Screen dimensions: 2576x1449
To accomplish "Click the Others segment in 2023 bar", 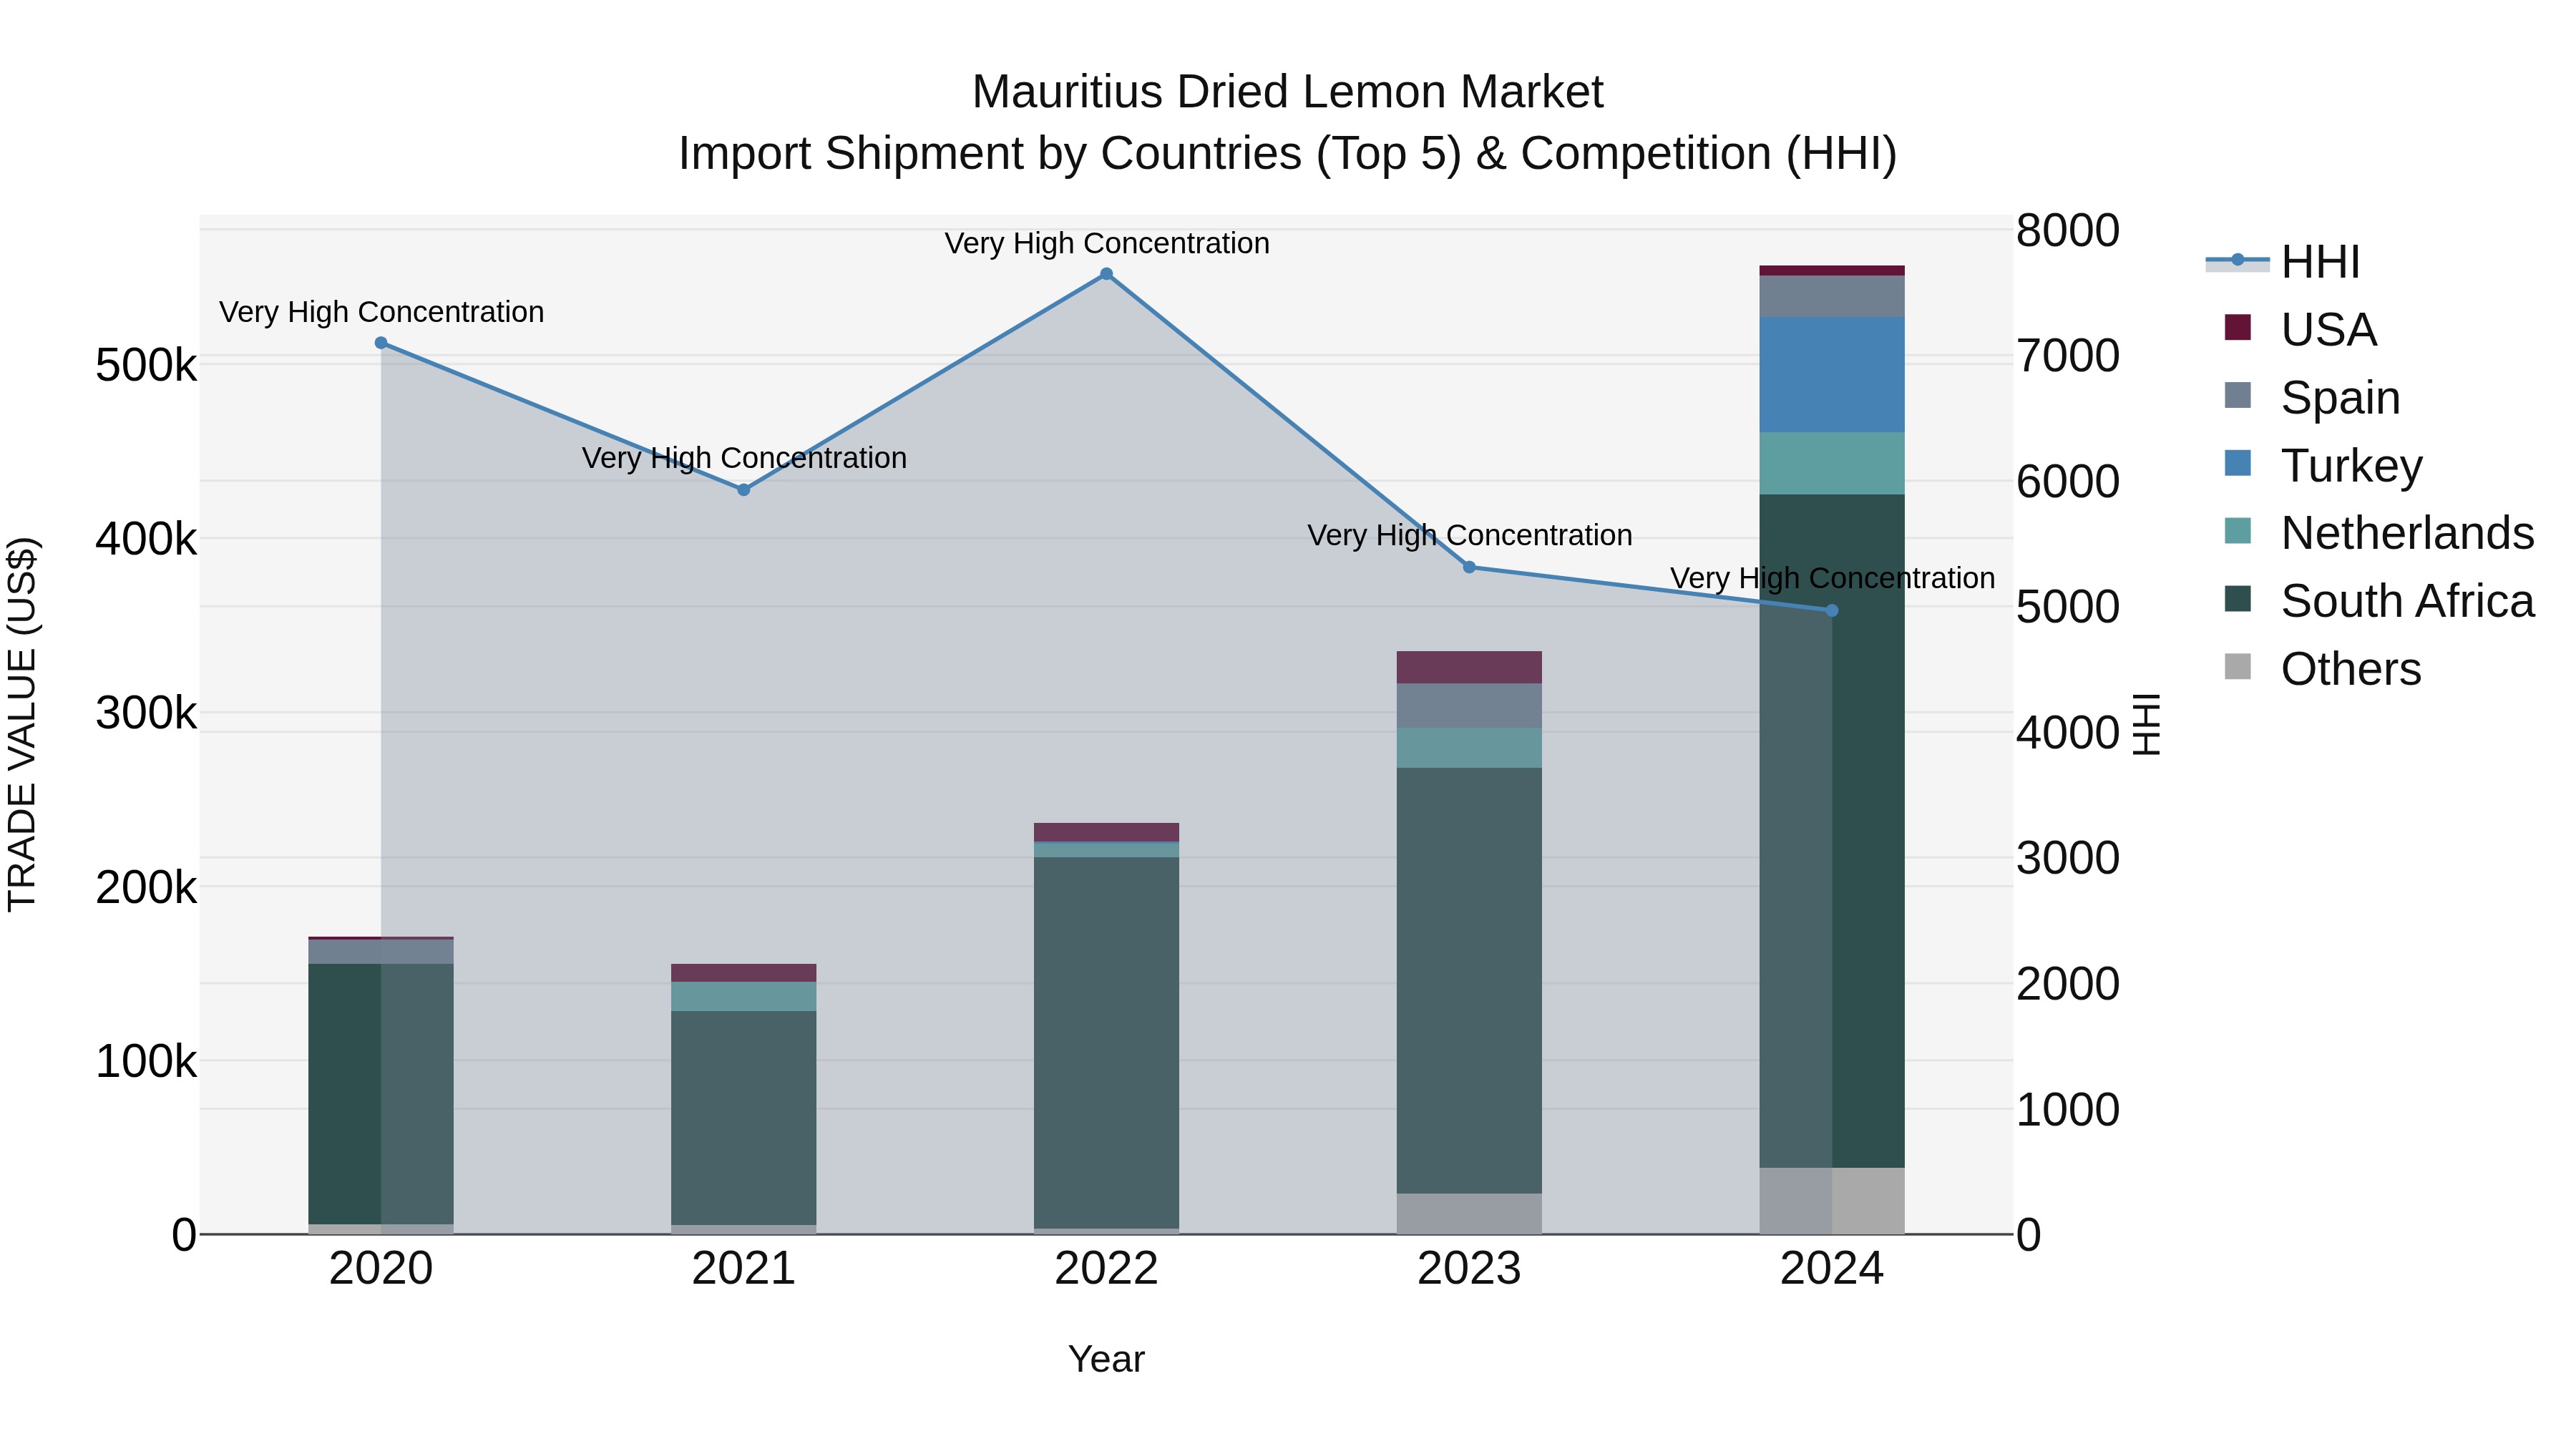I will 1469,1214.
